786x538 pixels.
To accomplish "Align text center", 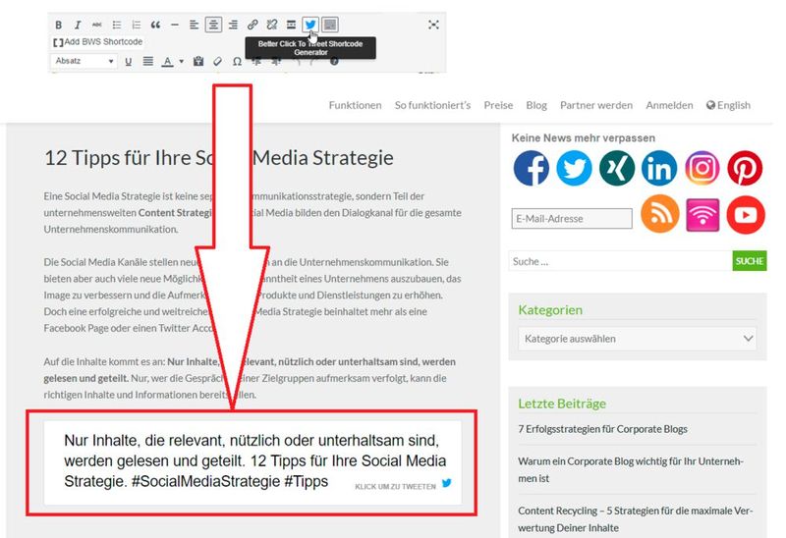I will tap(213, 25).
